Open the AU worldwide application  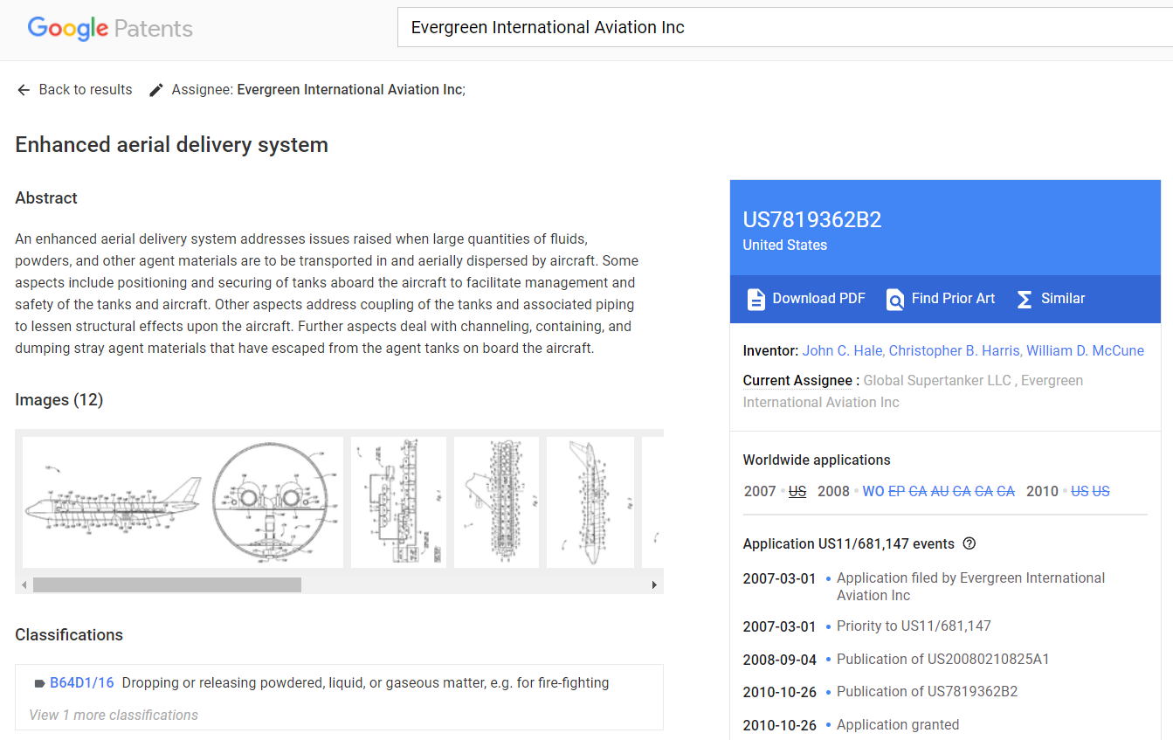940,491
